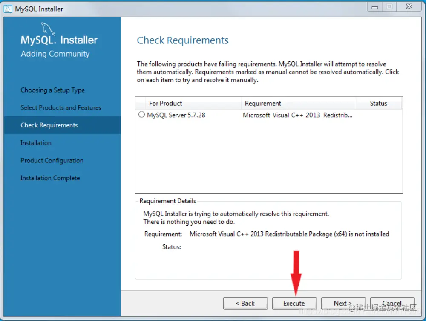Open the Installation Complete step
The width and height of the screenshot is (426, 321).
[50, 178]
